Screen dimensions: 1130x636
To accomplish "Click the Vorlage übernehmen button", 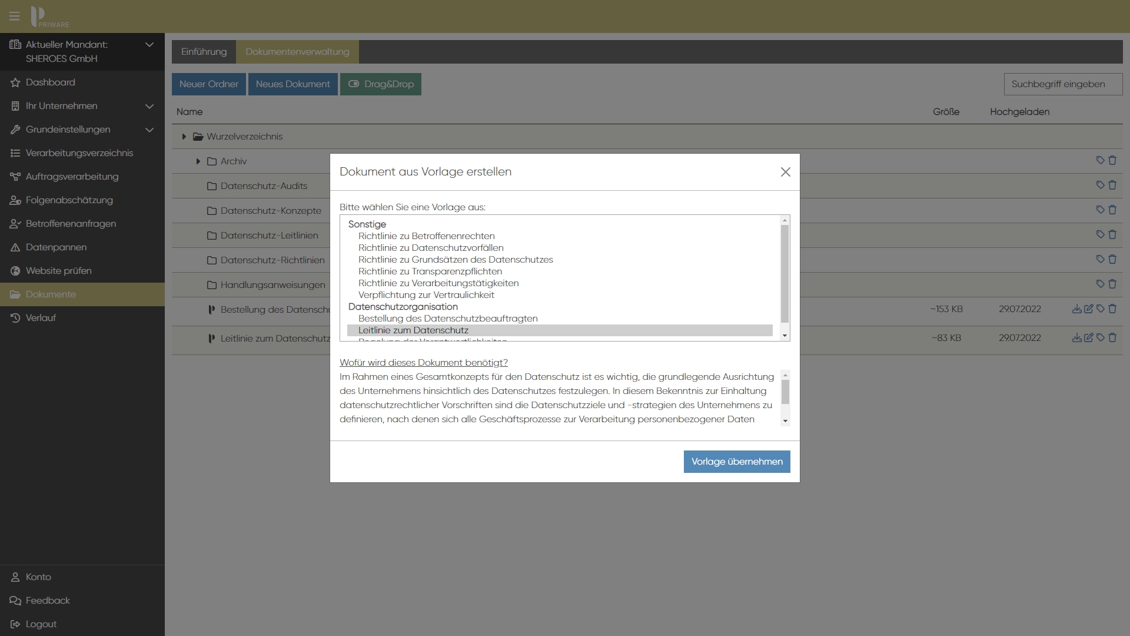I will (x=736, y=462).
